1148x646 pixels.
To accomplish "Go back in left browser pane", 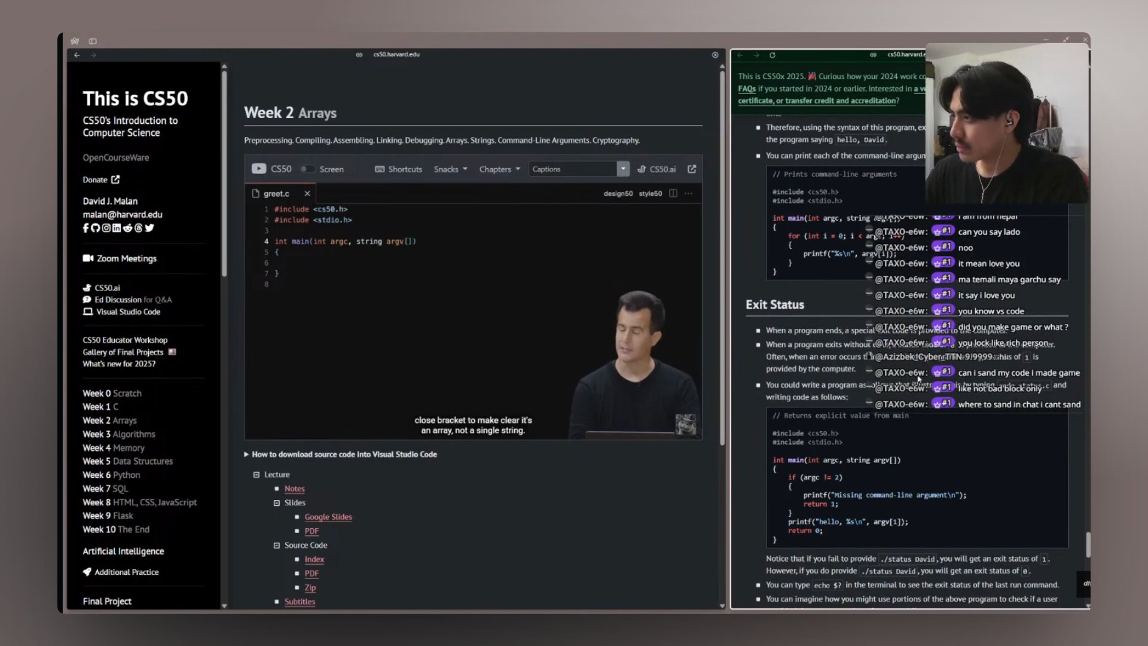I will point(77,55).
